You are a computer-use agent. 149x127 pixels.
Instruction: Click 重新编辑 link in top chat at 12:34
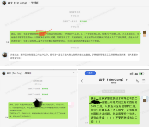[83, 21]
